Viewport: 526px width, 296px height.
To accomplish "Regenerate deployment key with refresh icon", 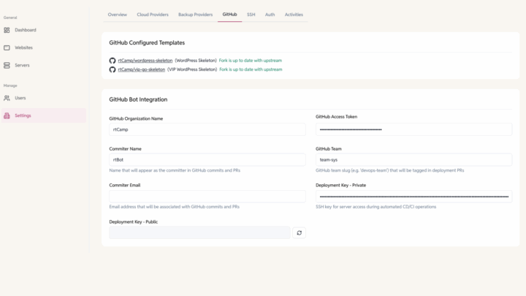I will pos(300,233).
